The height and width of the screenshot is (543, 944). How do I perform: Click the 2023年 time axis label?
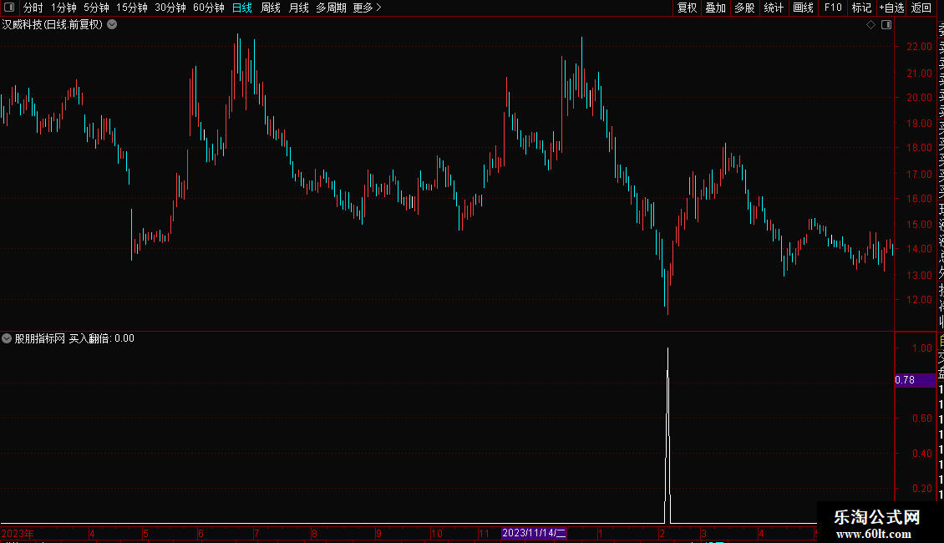(18, 533)
